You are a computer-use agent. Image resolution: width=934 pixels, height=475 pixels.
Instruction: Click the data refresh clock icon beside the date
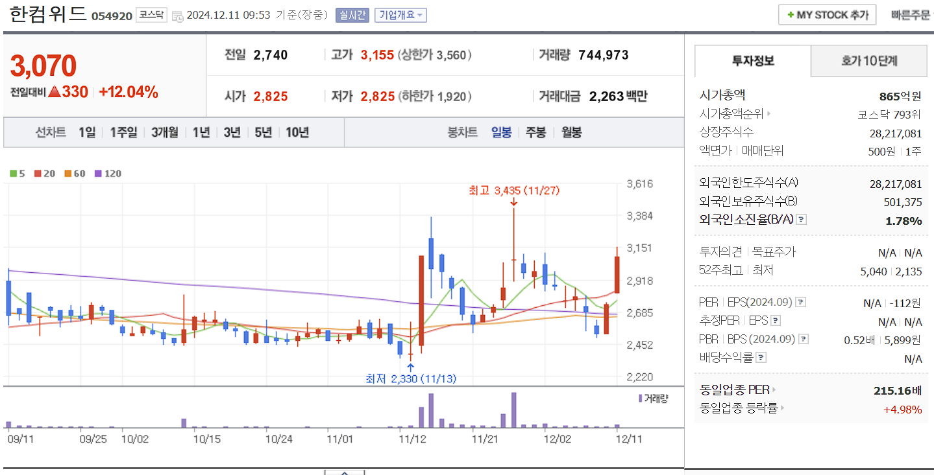click(x=176, y=15)
